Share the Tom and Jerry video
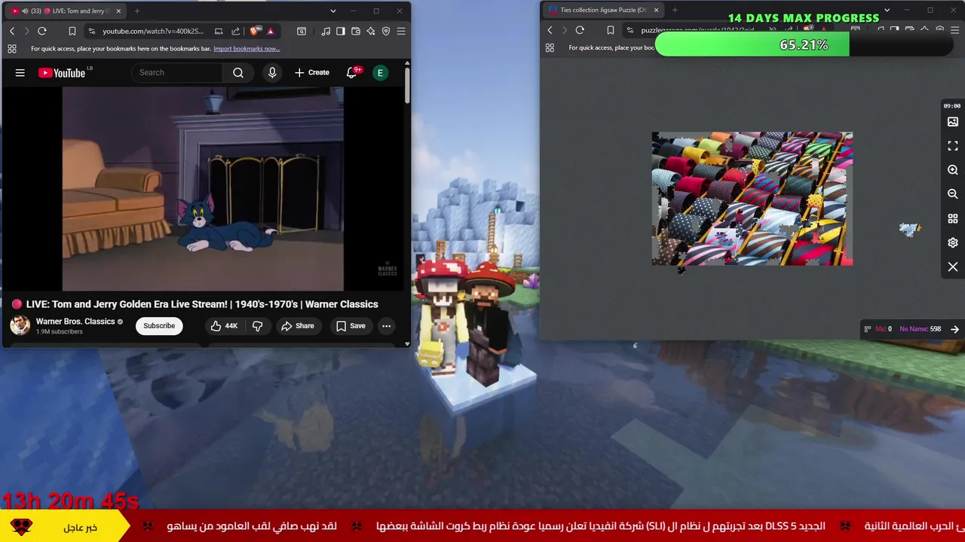 point(297,326)
